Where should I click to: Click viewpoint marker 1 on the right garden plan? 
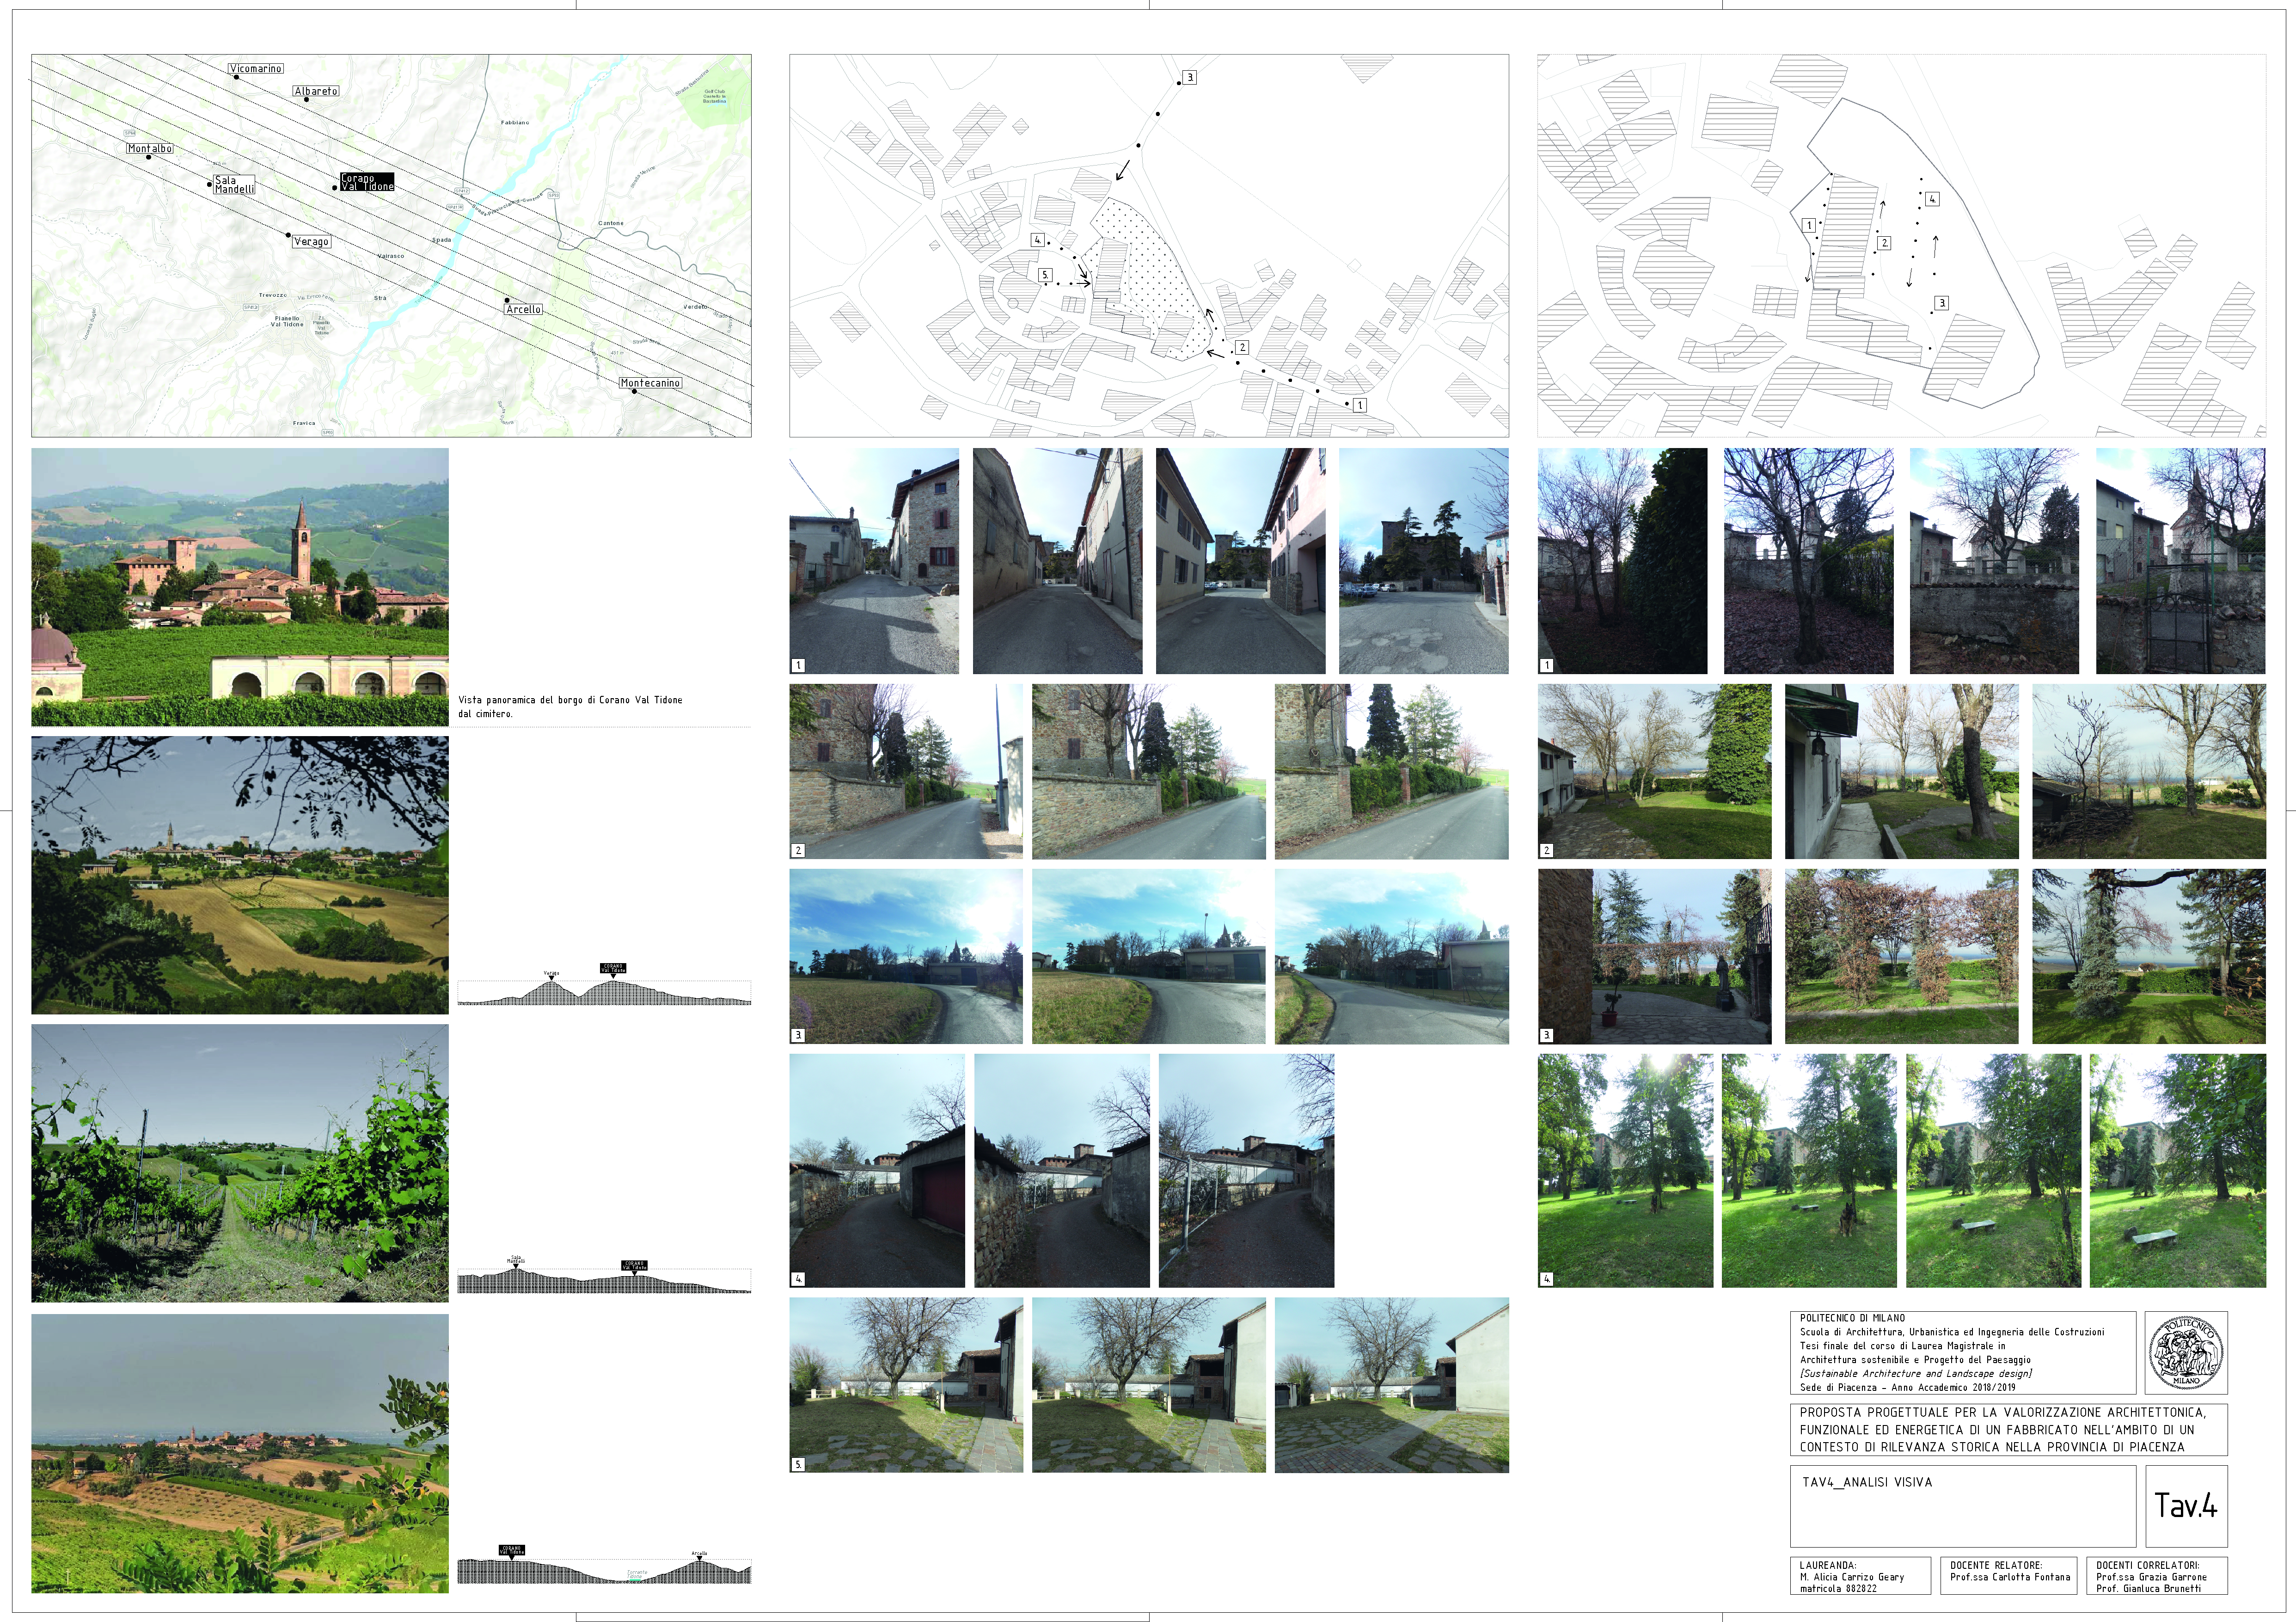pyautogui.click(x=1808, y=226)
